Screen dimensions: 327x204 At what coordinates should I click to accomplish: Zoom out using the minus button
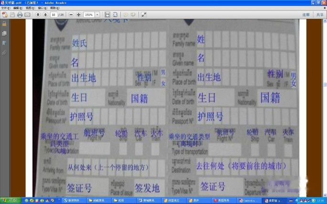coord(71,15)
